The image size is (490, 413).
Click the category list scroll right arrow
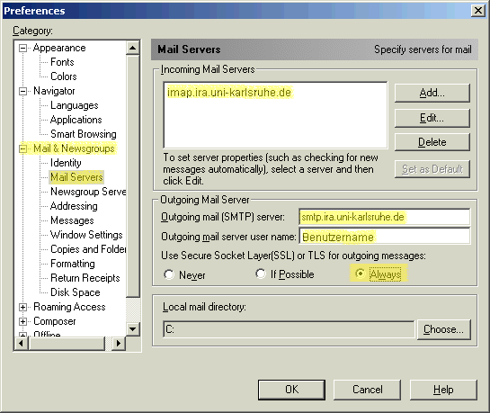coord(119,344)
